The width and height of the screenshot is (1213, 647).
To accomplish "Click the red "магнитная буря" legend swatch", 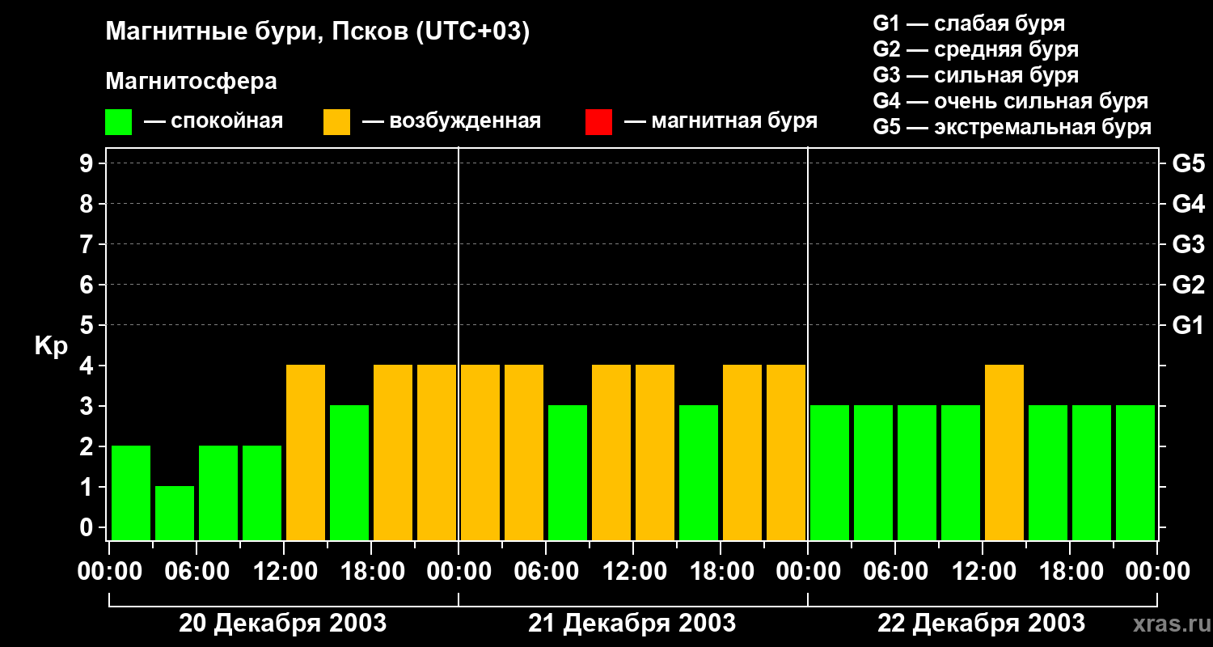I will pyautogui.click(x=598, y=122).
